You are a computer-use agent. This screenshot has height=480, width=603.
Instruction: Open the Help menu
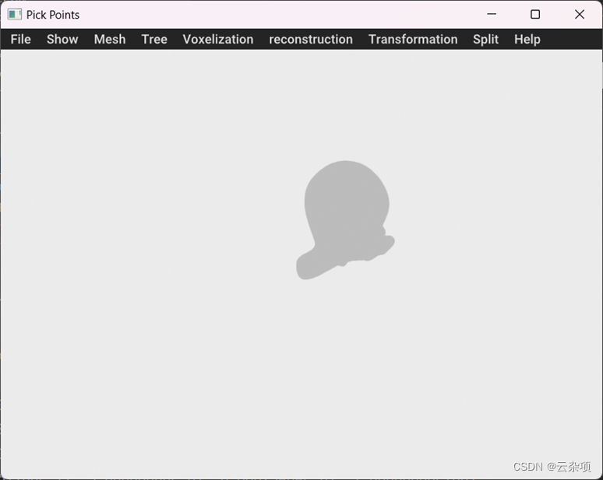527,39
